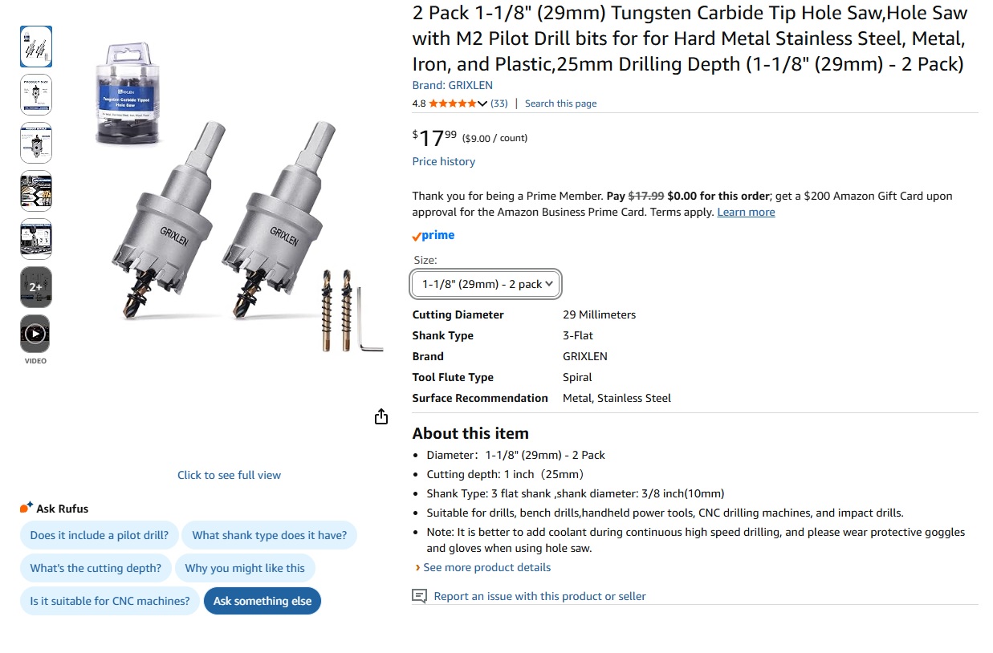Click the Report an issue speech icon
Viewport: 993px width, 653px height.
(x=419, y=596)
